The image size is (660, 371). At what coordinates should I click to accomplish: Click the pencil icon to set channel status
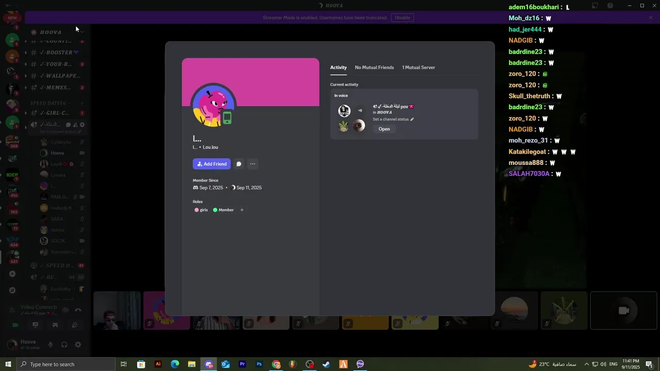click(x=412, y=120)
